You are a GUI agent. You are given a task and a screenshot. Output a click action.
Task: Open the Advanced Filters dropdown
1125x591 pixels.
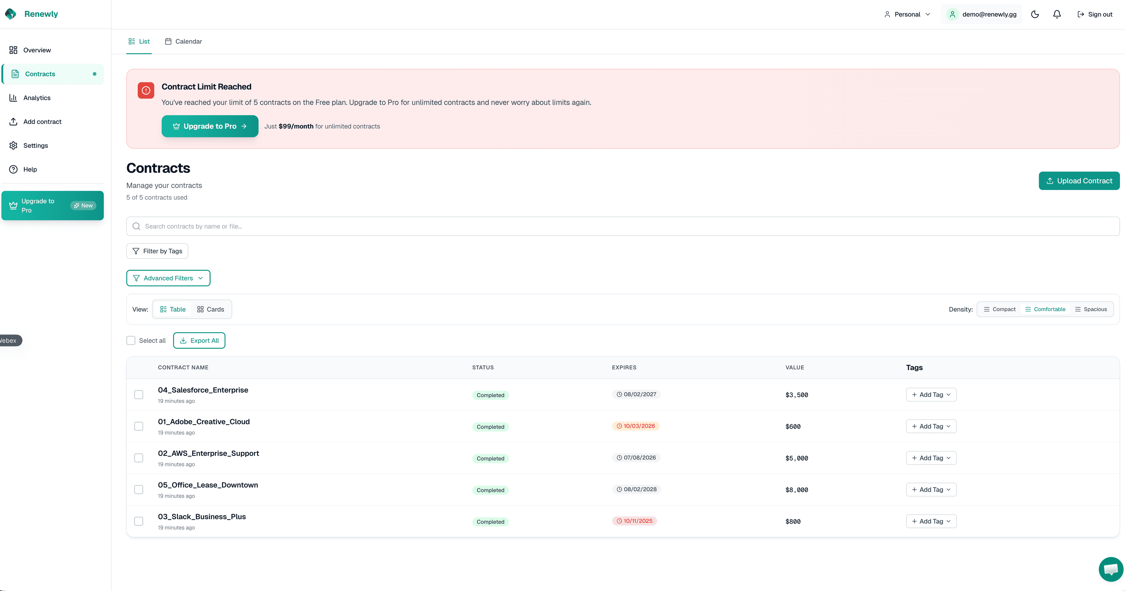click(x=168, y=278)
